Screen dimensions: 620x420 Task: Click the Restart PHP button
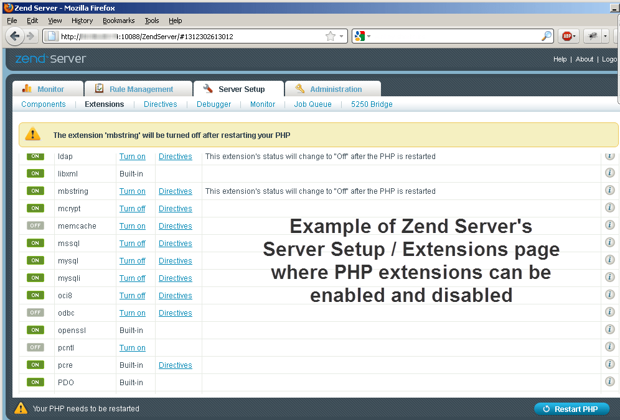[x=571, y=409]
